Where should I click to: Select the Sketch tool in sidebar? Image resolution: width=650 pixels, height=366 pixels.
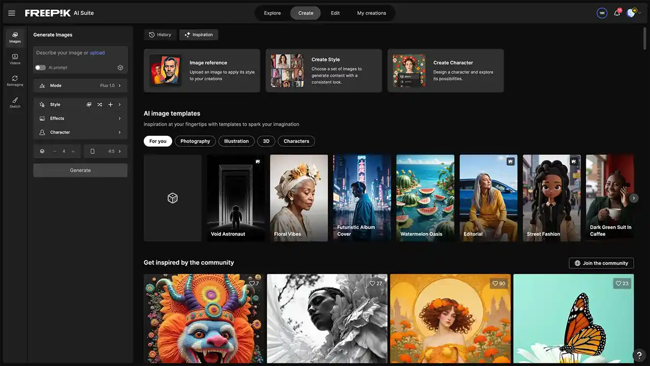(x=15, y=103)
